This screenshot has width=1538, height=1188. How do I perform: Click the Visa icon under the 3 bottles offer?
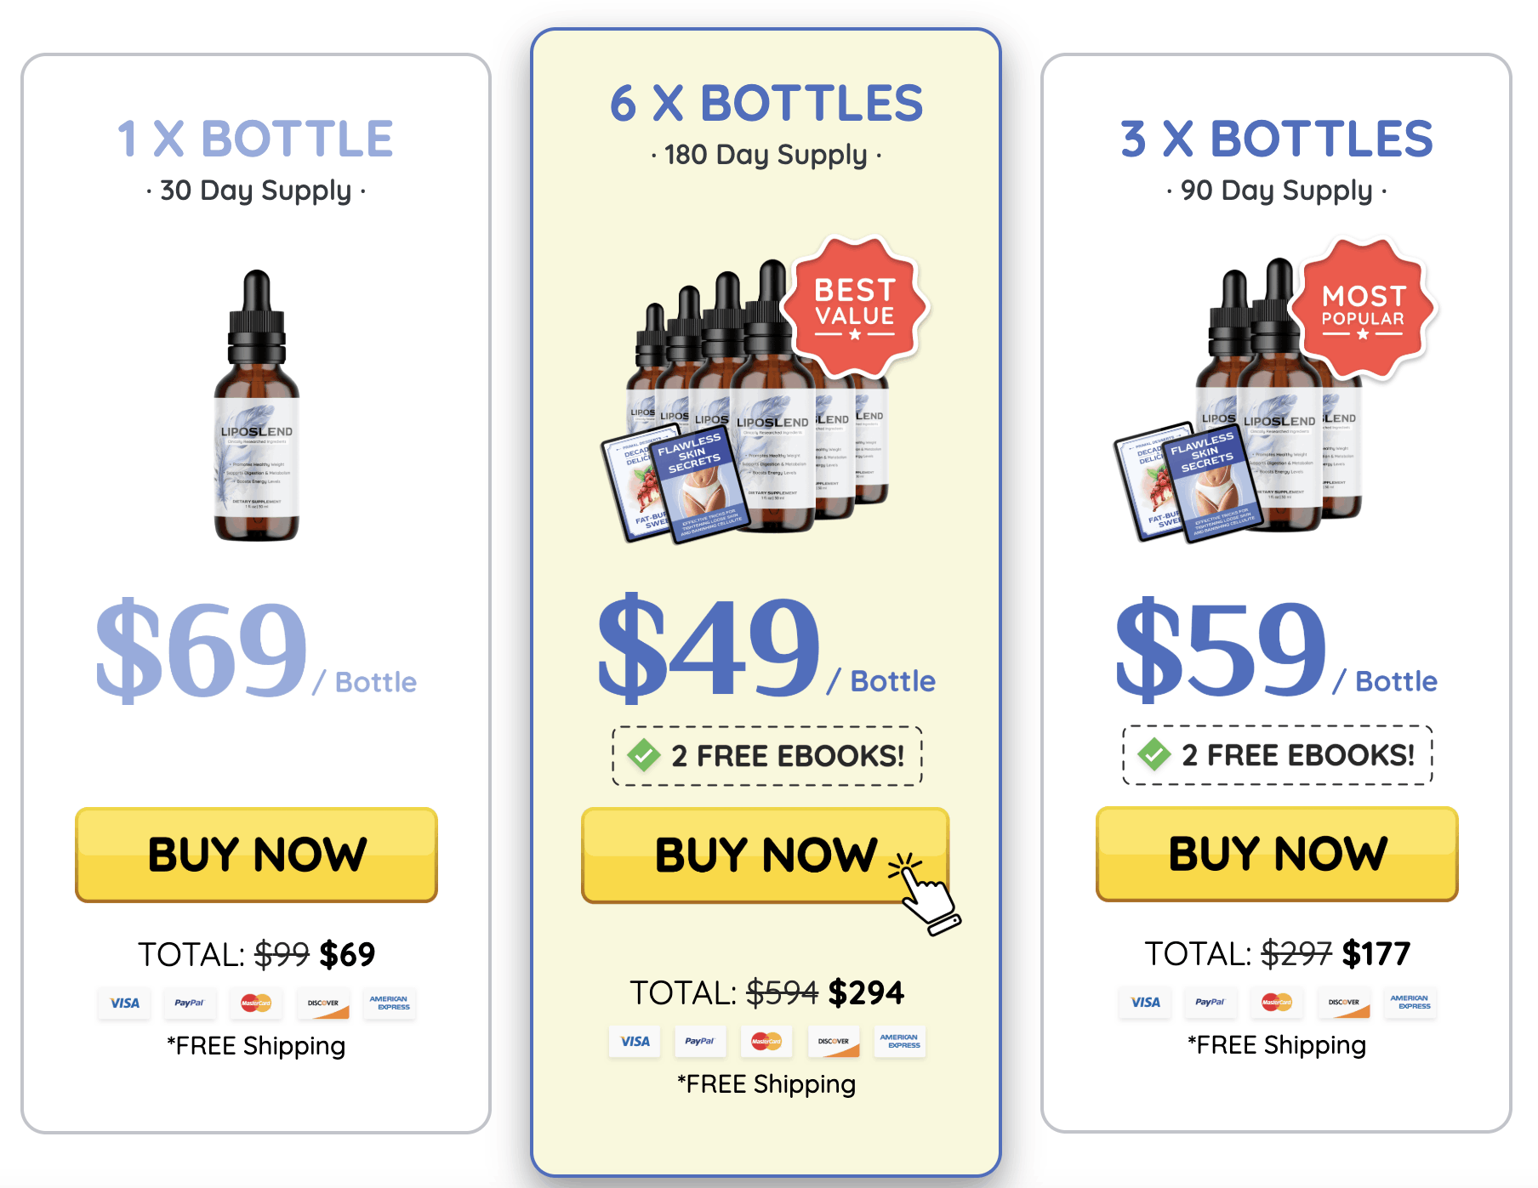(1145, 1003)
